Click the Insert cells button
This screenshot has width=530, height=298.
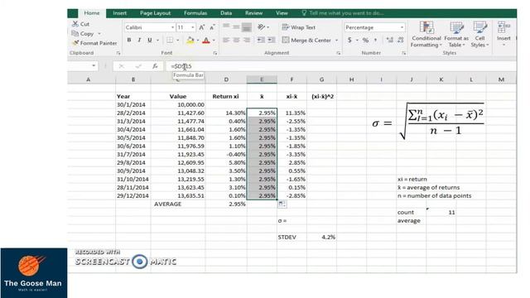tap(503, 34)
